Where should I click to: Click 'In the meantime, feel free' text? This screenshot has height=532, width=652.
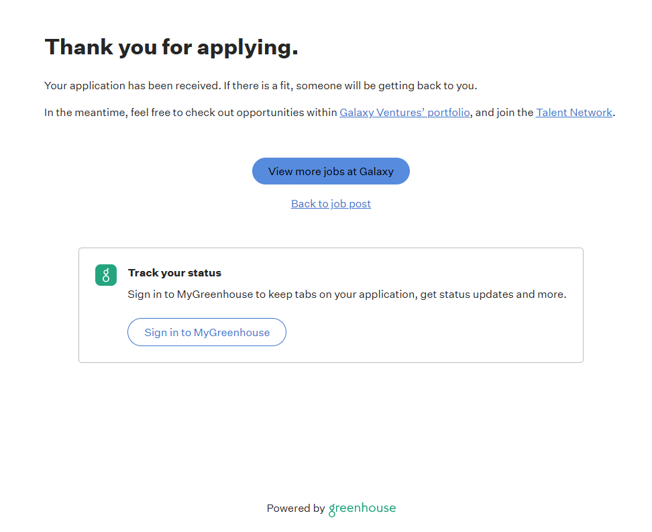[107, 113]
